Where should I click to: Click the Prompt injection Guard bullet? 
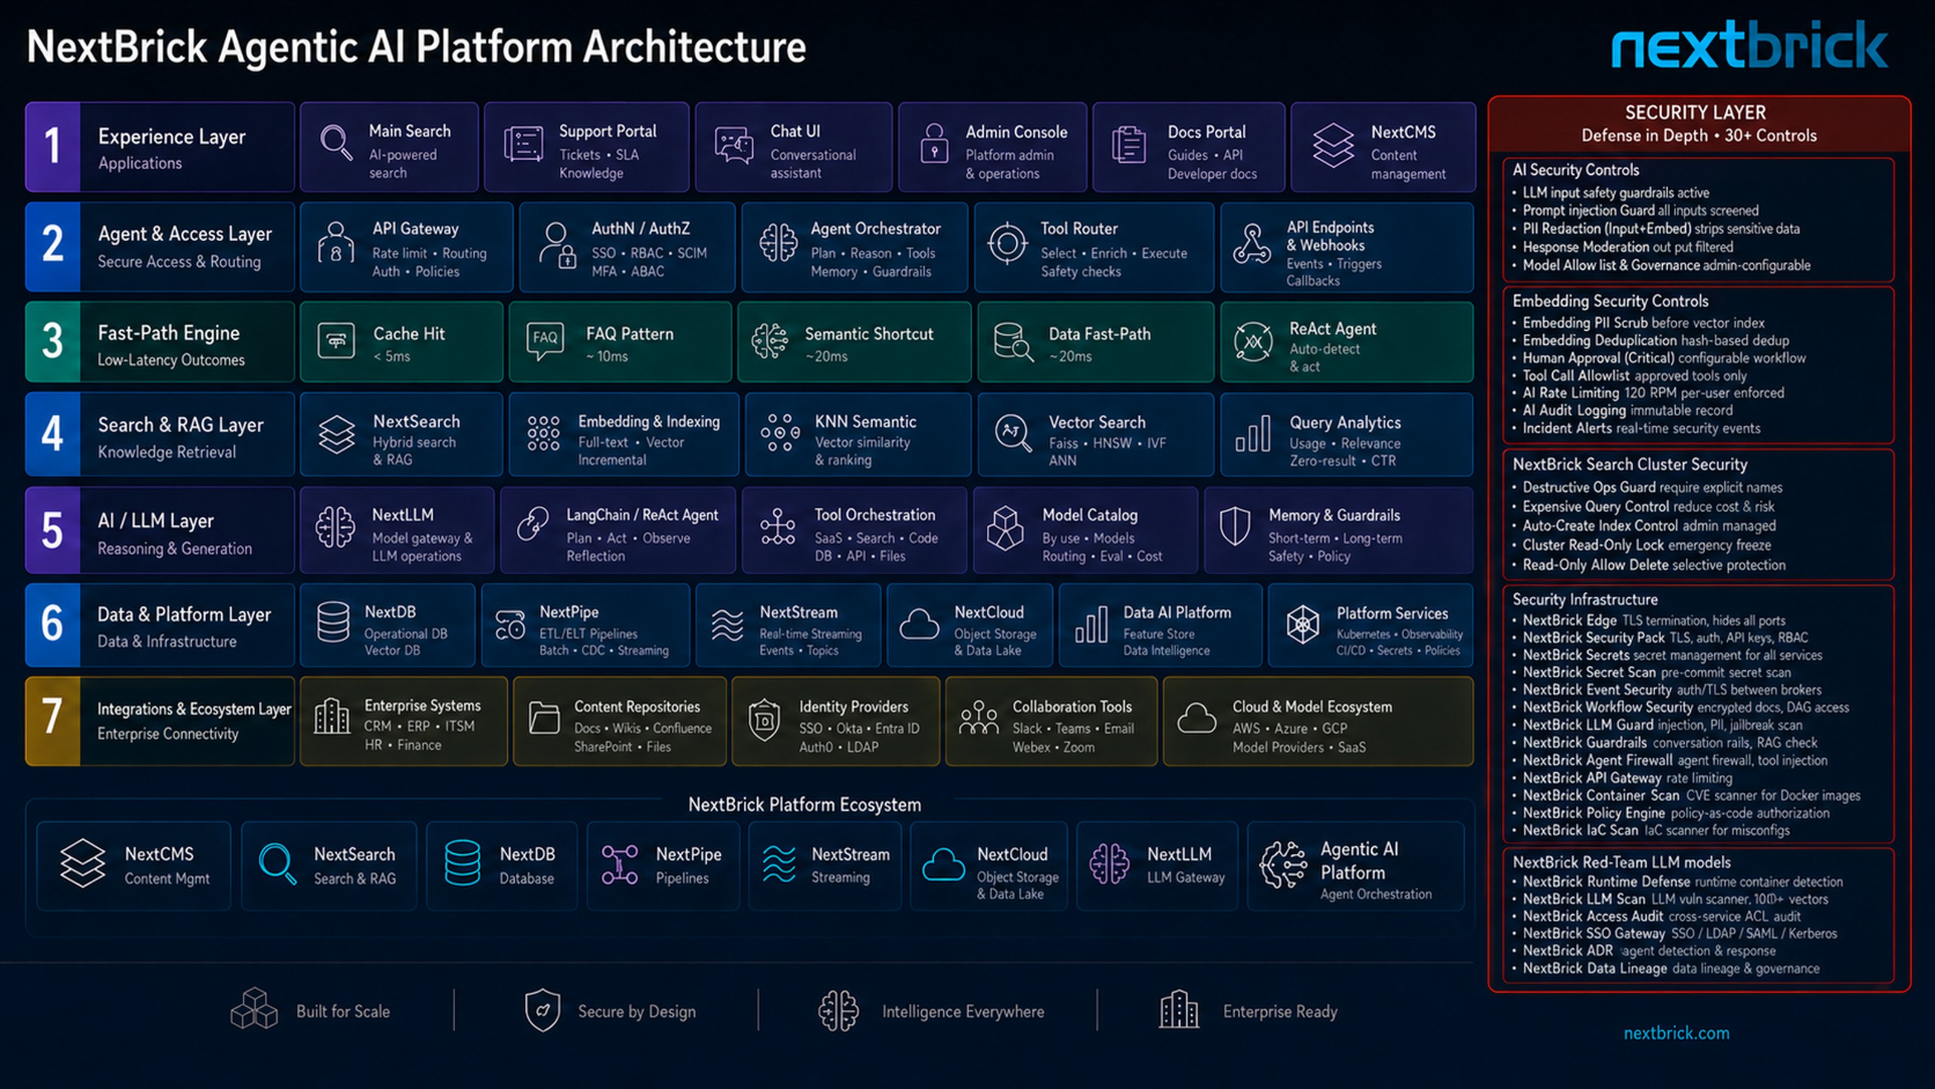(x=1640, y=211)
